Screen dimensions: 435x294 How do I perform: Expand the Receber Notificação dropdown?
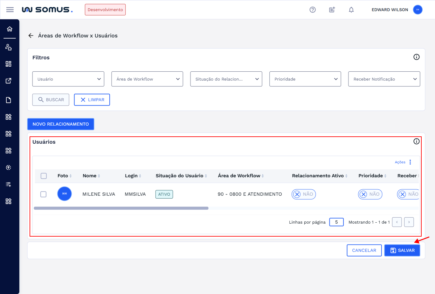[x=384, y=79]
